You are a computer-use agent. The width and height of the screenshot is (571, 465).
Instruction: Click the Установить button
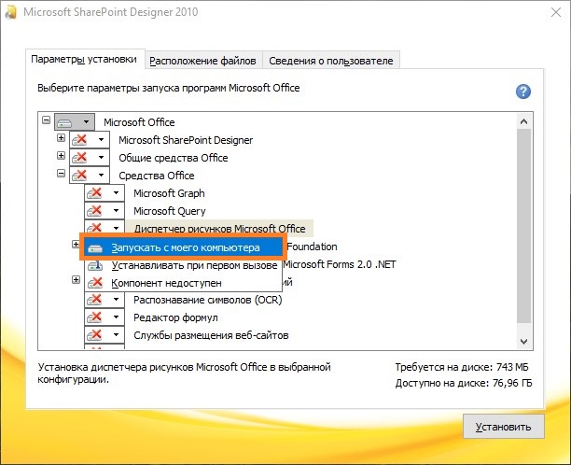503,427
